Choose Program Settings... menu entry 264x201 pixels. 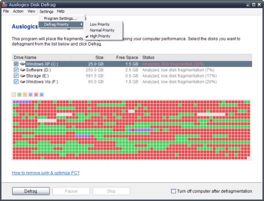(x=61, y=19)
